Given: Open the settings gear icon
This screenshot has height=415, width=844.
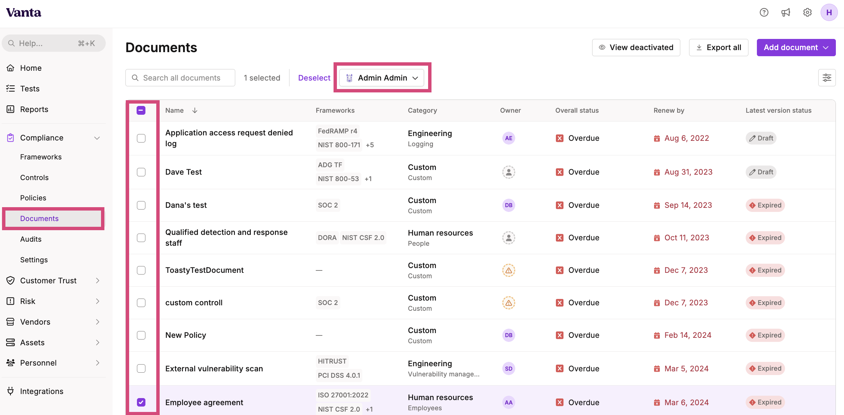Looking at the screenshot, I should coord(807,13).
